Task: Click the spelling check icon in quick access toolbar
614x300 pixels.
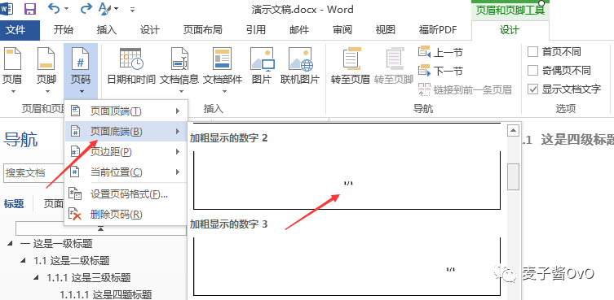Action: [x=104, y=8]
